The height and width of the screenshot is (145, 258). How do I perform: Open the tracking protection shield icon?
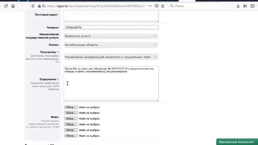tap(33, 6)
